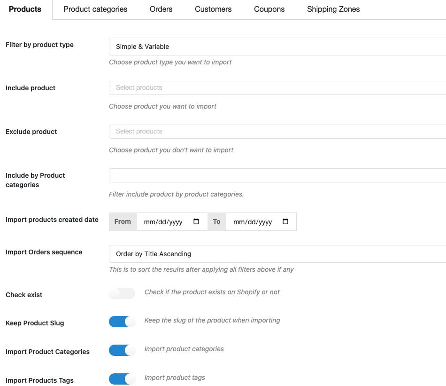446x386 pixels.
Task: Click the Include by Product categories field
Action: point(277,175)
